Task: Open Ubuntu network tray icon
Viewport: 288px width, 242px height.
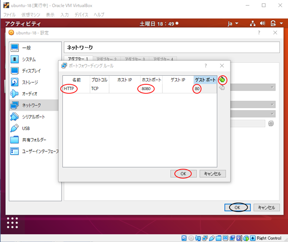Action: [253, 23]
